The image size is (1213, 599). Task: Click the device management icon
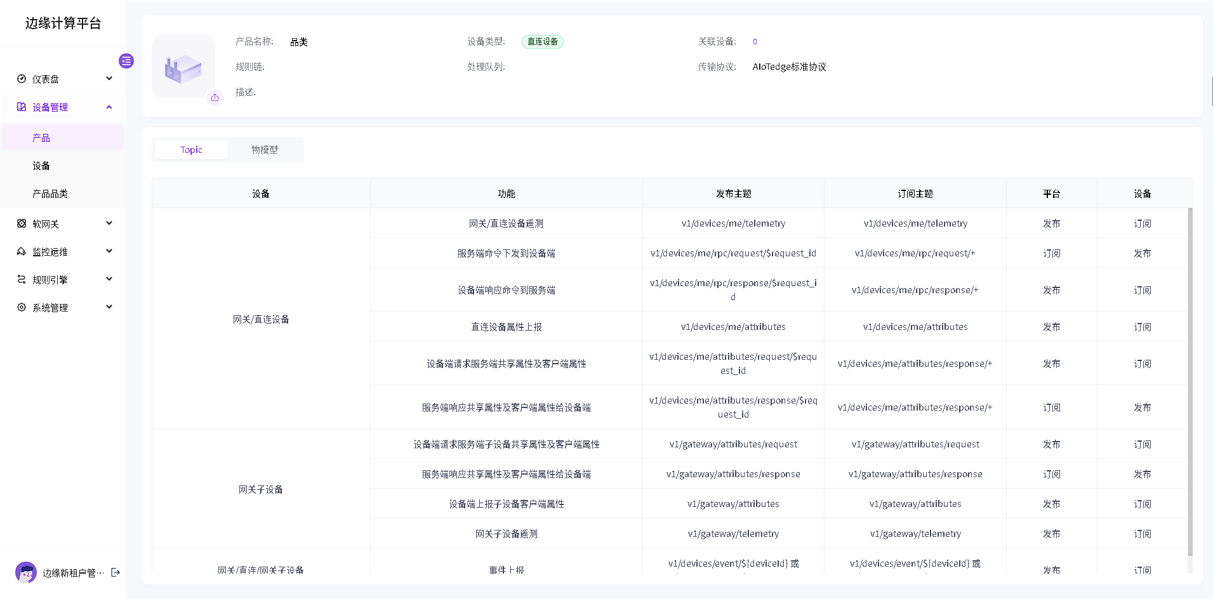[x=22, y=107]
